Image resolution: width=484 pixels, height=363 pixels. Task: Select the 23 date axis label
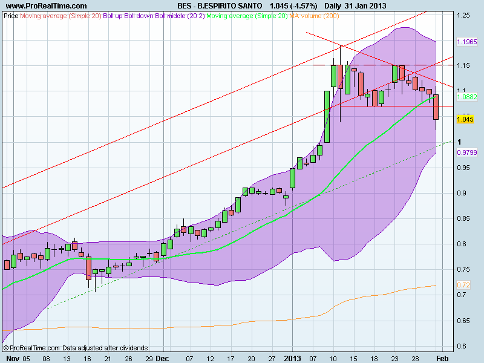point(395,358)
